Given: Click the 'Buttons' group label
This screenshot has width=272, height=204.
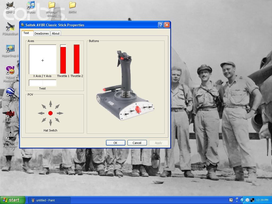Looking at the screenshot, I should point(94,41).
